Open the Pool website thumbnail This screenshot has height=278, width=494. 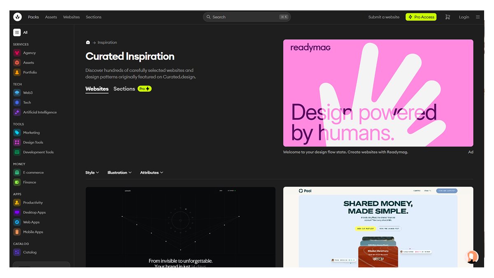coord(378,227)
